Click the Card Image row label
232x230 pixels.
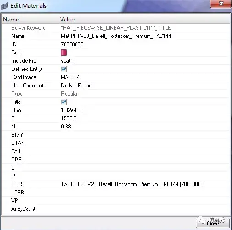[24, 77]
